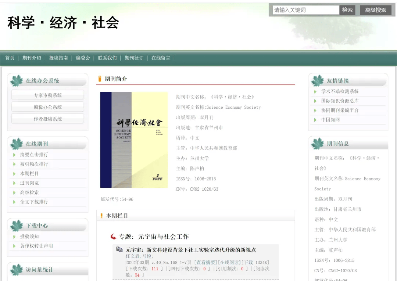The width and height of the screenshot is (397, 281).
Task: Select 在线留言 from the top navigation
Action: coord(161,58)
